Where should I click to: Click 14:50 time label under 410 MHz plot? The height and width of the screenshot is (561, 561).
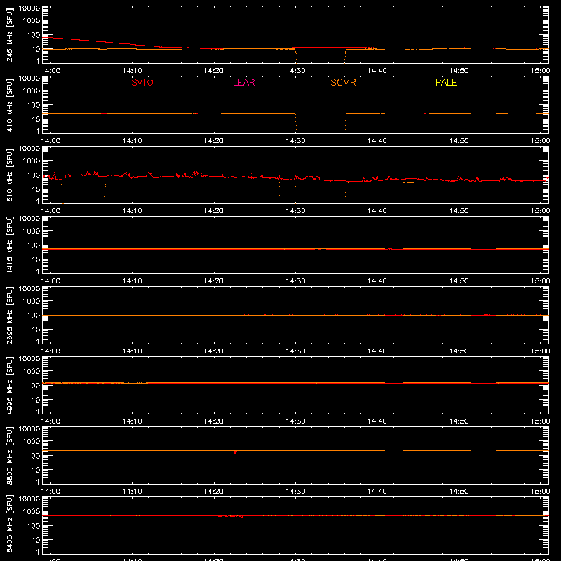click(x=459, y=141)
